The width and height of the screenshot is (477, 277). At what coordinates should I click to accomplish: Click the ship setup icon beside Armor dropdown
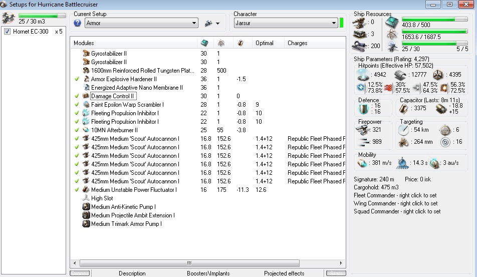(208, 23)
